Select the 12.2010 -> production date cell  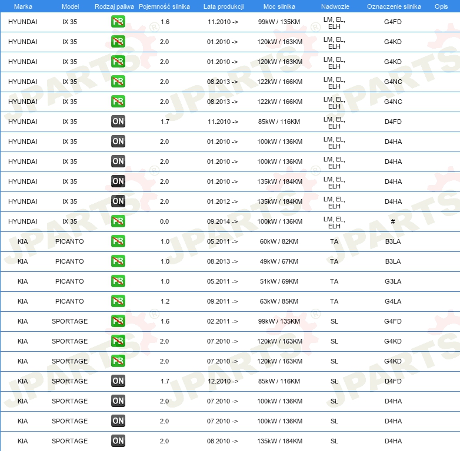pyautogui.click(x=223, y=381)
